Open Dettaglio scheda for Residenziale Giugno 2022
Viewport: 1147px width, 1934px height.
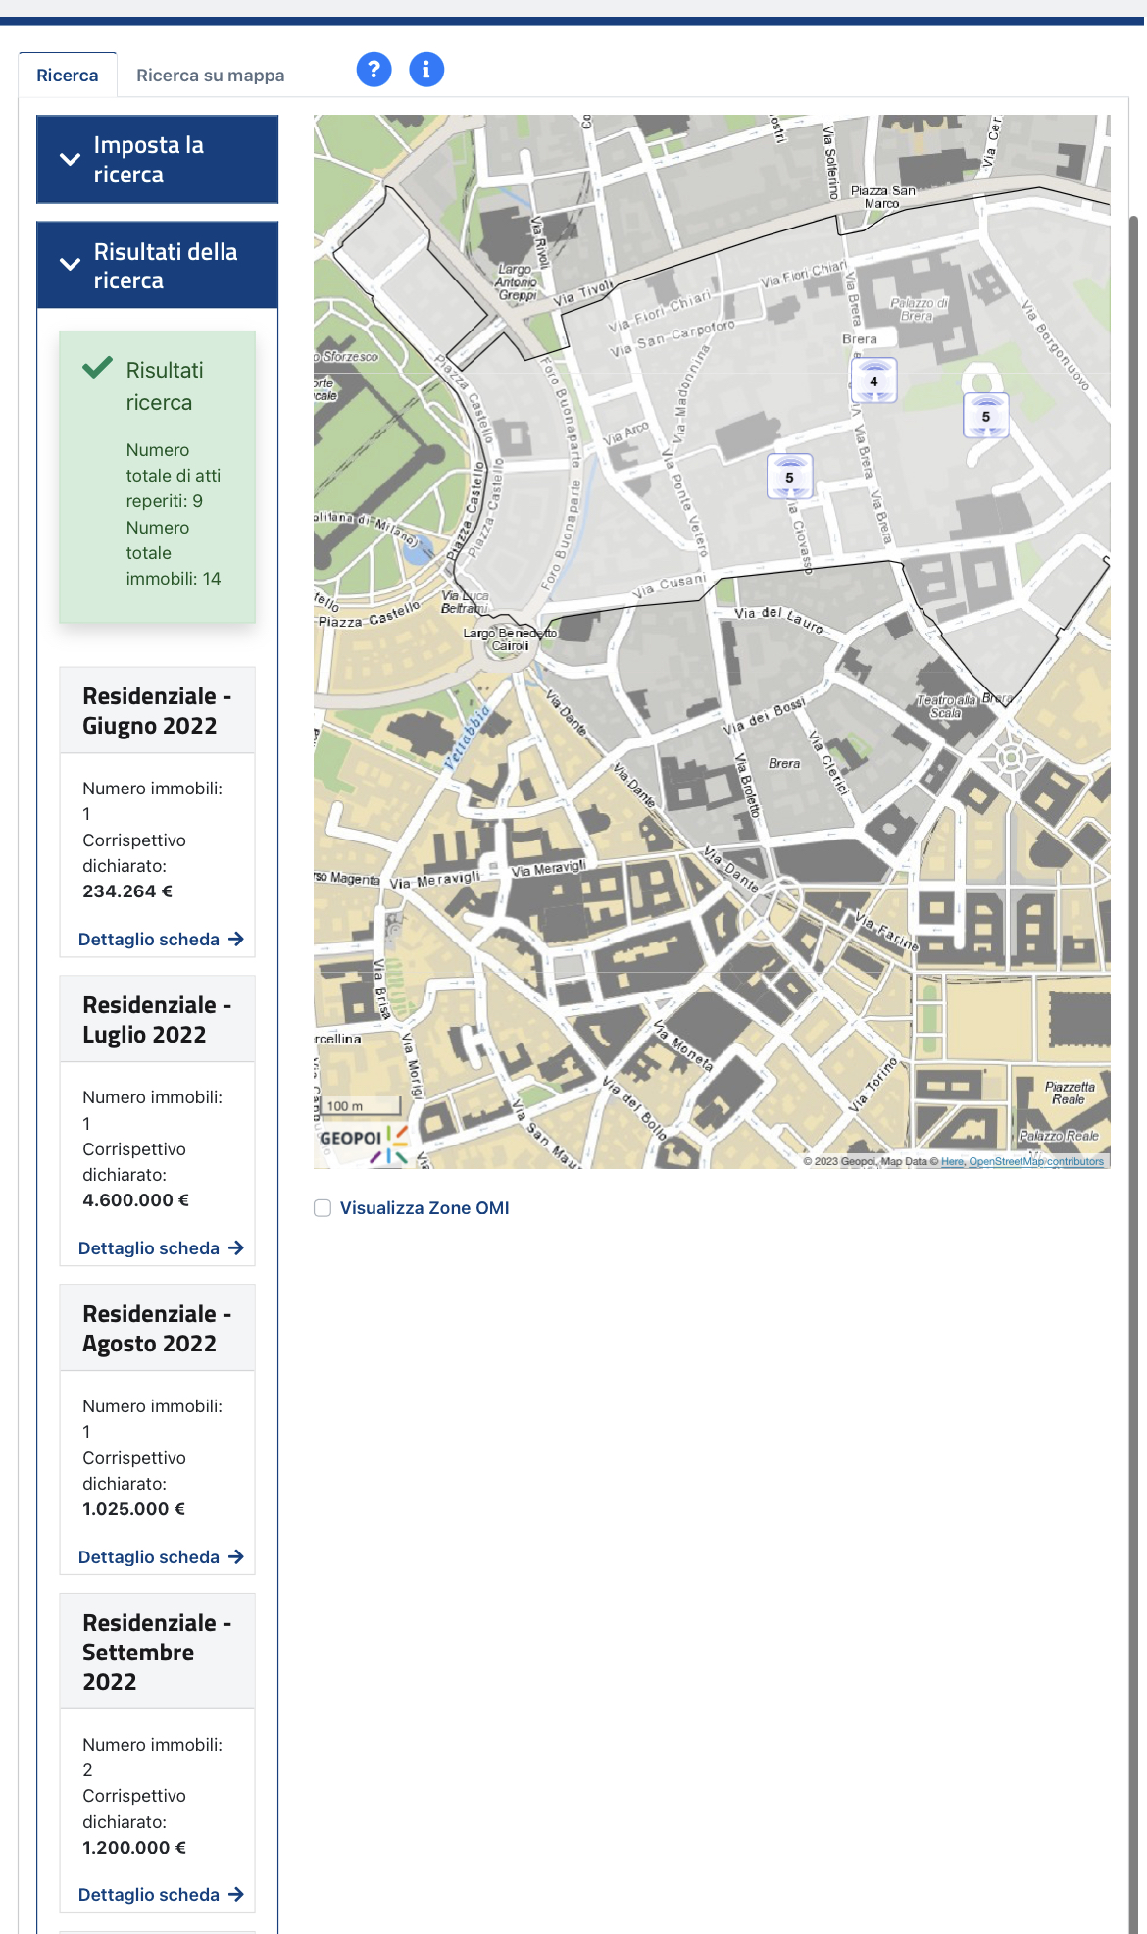(x=161, y=940)
